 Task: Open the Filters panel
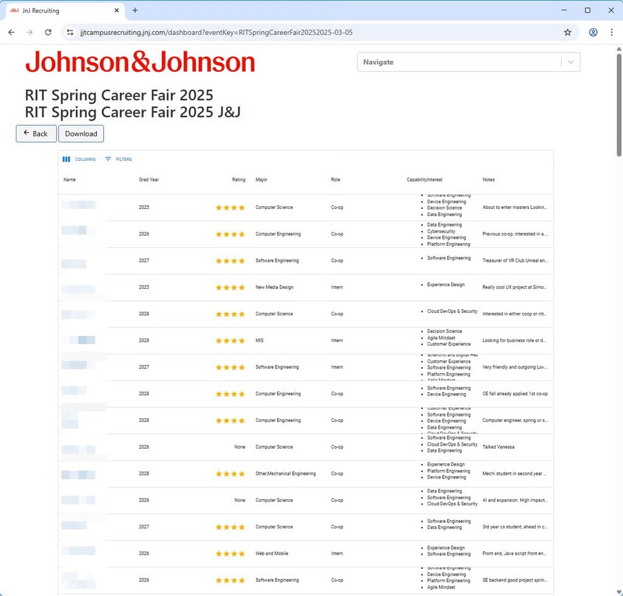(119, 159)
